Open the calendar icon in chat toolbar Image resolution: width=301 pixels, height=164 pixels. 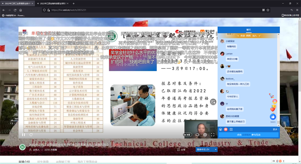click(x=231, y=129)
